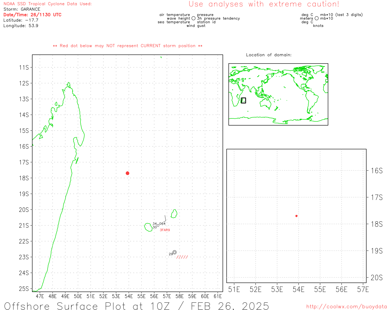Screen dimensions: 387x310
Task: Click the station circle near Reunion Island
Action: tap(158, 225)
